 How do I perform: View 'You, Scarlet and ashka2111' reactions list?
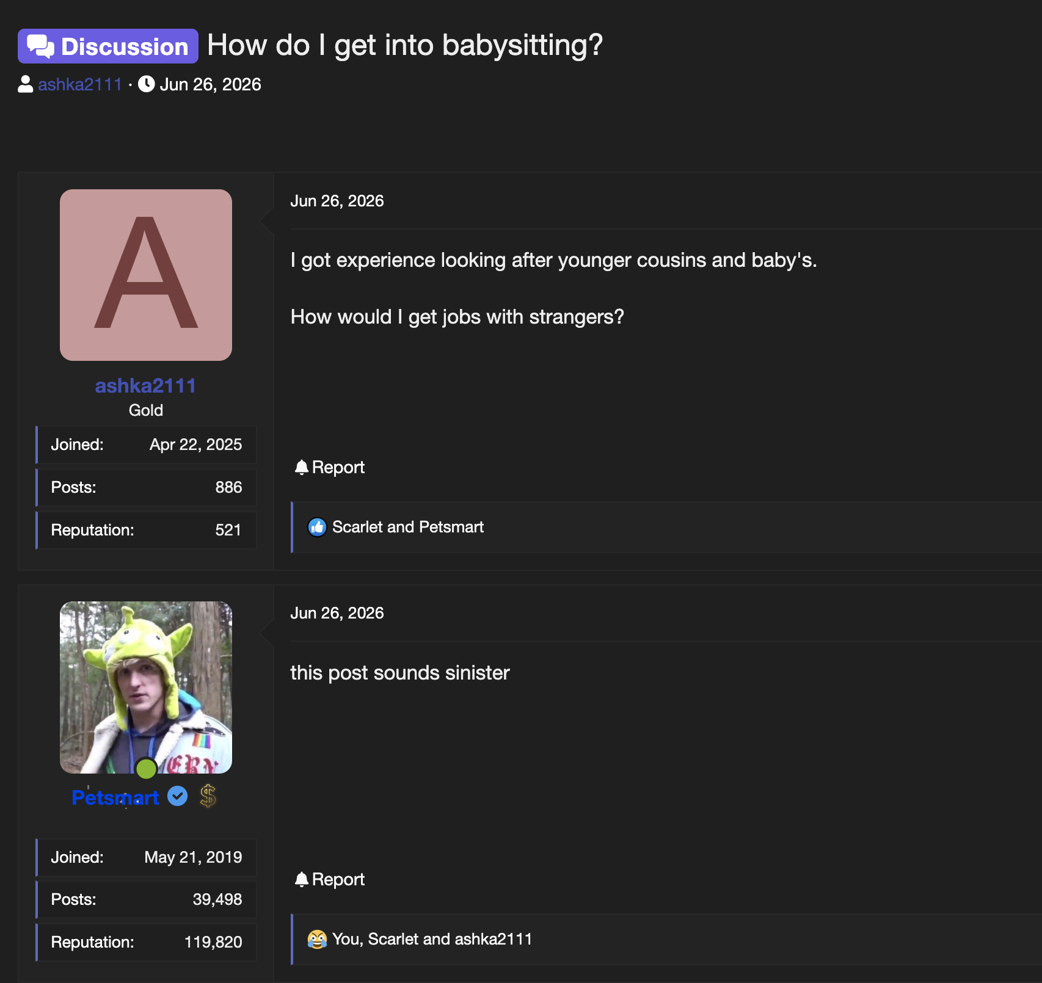pyautogui.click(x=432, y=939)
